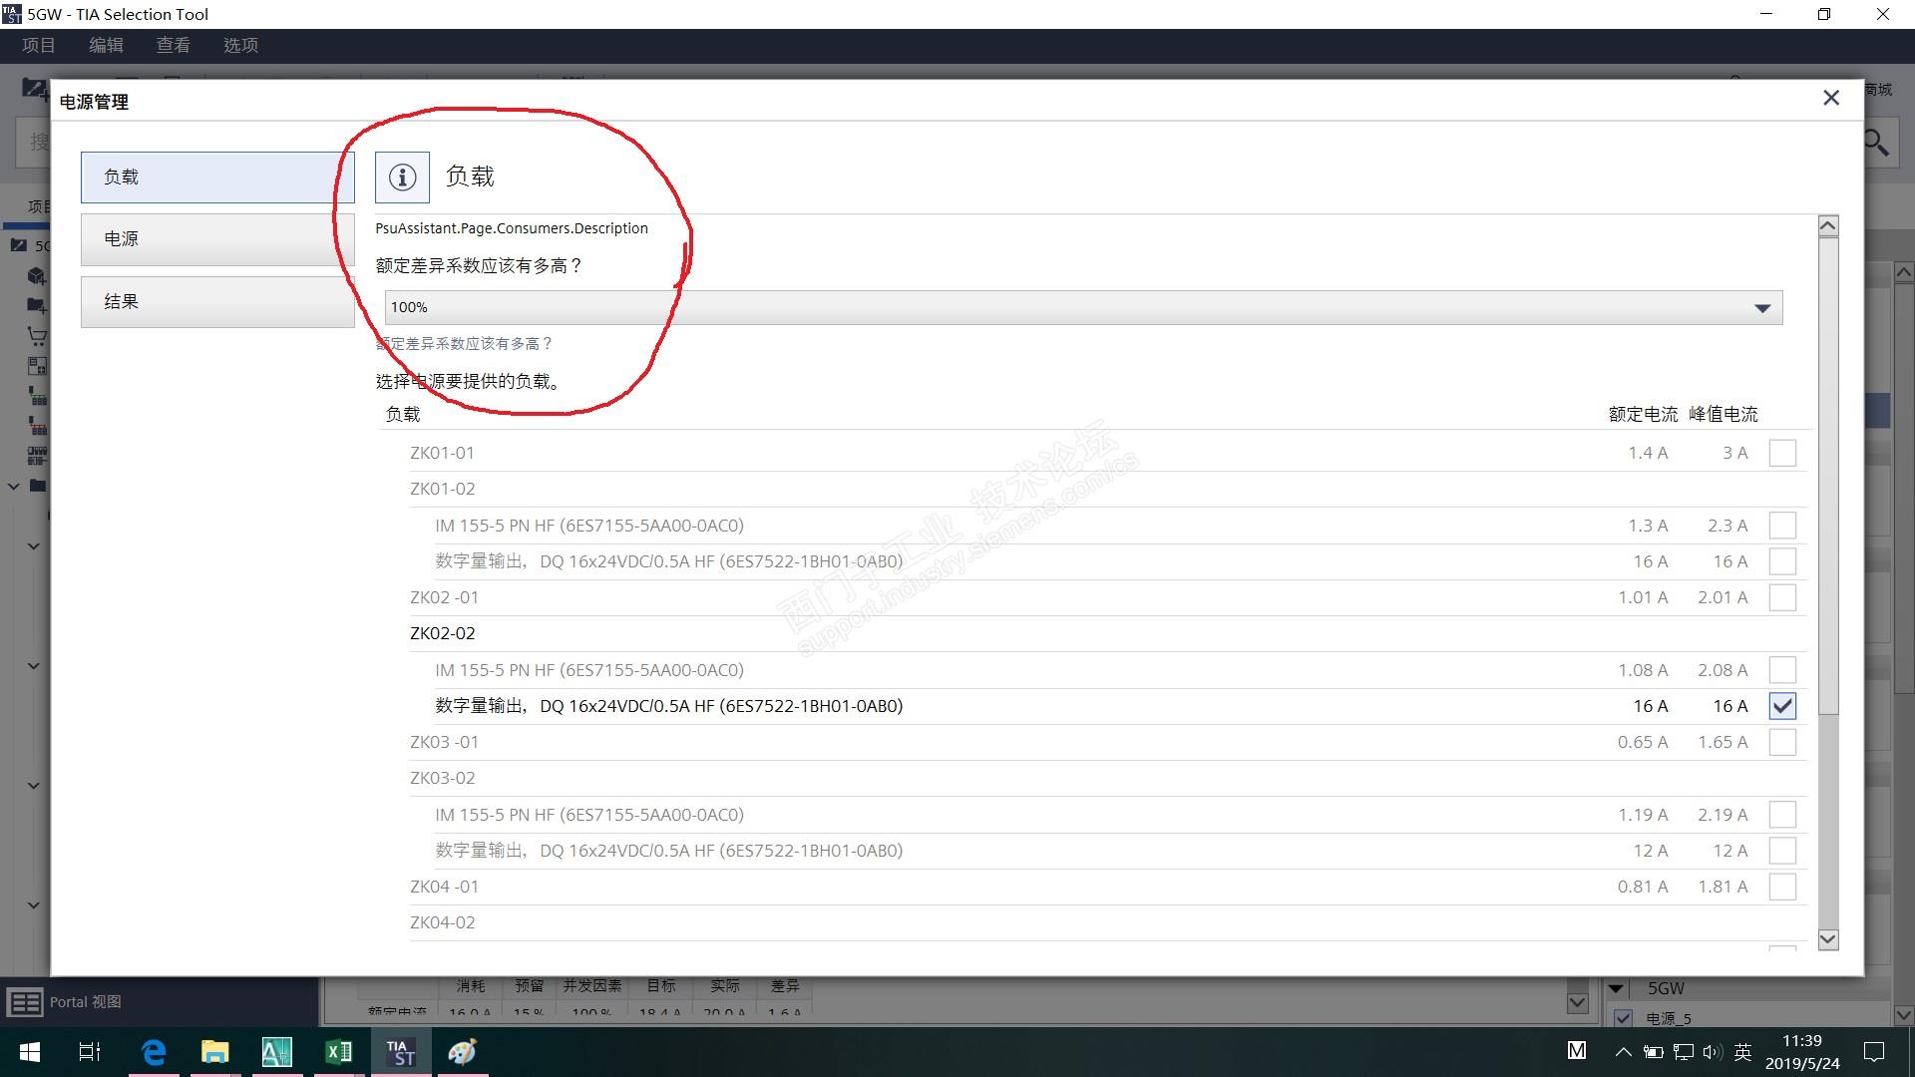Open Task View on the taskbar
This screenshot has width=1915, height=1077.
click(90, 1051)
